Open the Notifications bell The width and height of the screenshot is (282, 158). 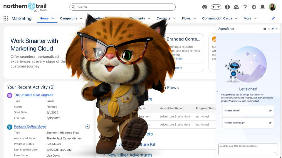coord(263,7)
